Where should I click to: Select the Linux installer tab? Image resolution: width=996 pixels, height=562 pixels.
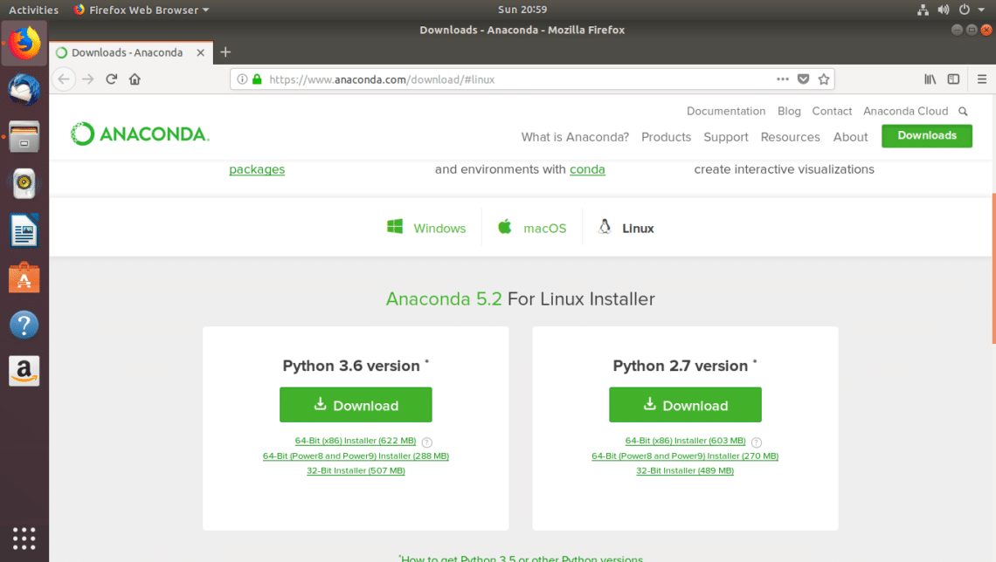pyautogui.click(x=626, y=228)
